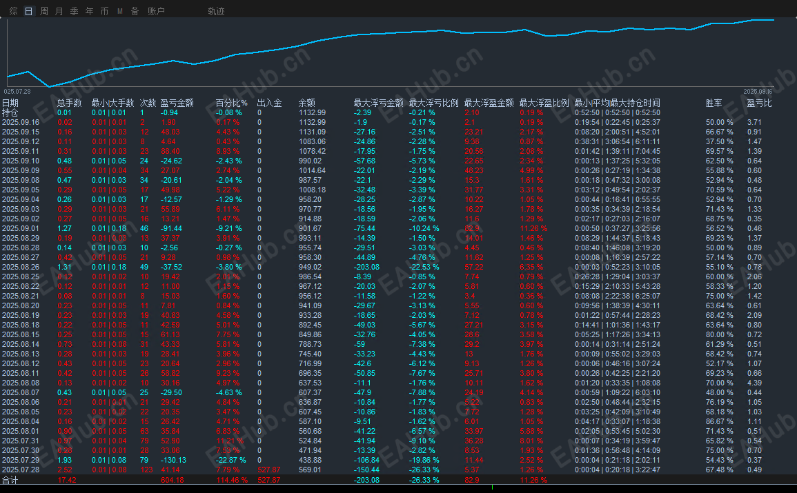
Task: Click the 最大浮盈金额 column header
Action: (489, 103)
